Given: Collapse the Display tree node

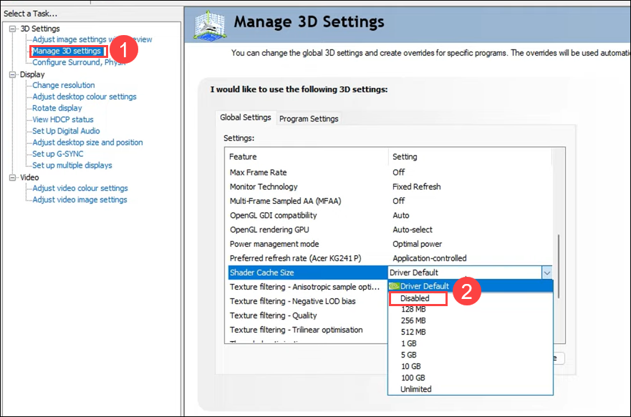Looking at the screenshot, I should pos(12,74).
